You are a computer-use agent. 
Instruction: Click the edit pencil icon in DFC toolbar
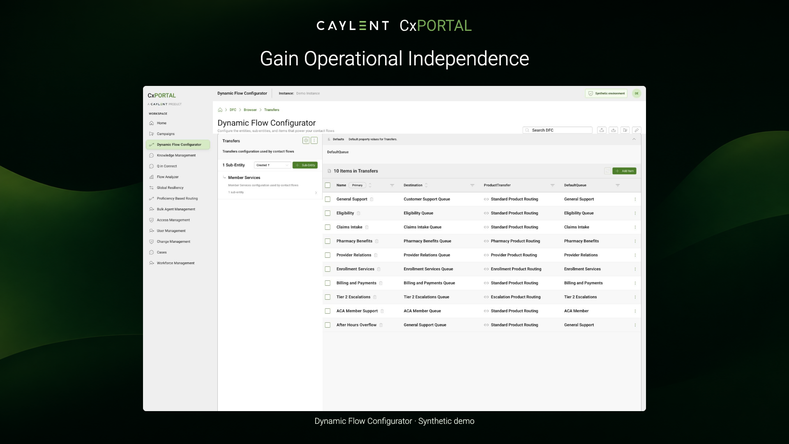coord(637,130)
